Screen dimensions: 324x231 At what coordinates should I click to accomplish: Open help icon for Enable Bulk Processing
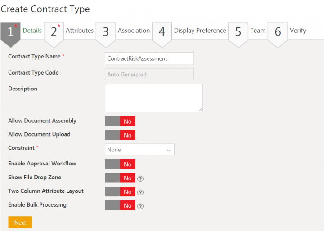(x=140, y=206)
